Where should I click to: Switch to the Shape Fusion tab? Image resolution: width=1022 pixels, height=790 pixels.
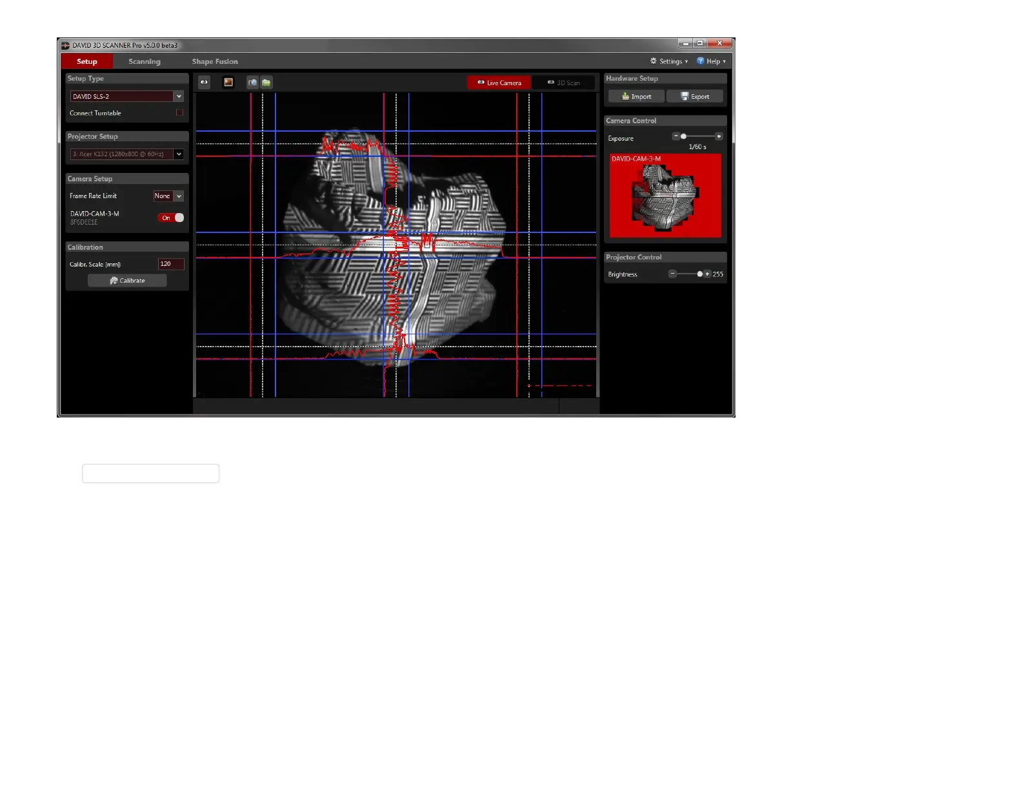coord(215,61)
